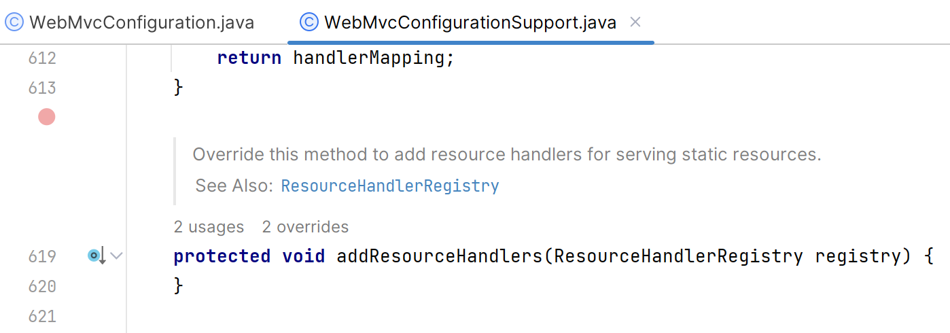950x333 pixels.
Task: Click the class icon on WebMvcConfiguration.java tab
Action: 15,22
